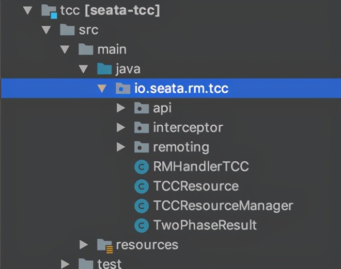This screenshot has height=269, width=341.
Task: Select the io.seata.rm.tcc package name
Action: pyautogui.click(x=181, y=89)
